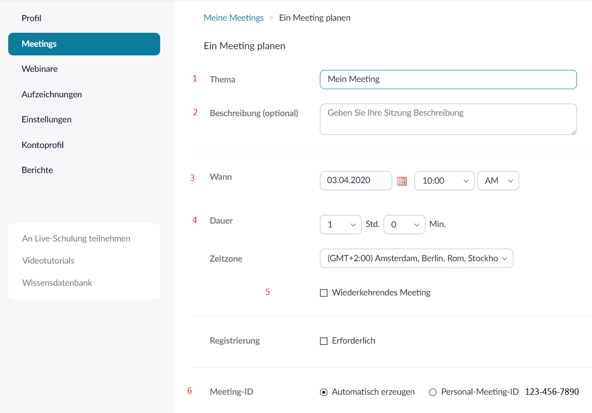Image resolution: width=592 pixels, height=413 pixels.
Task: Go to Profil in sidebar
Action: coord(31,18)
